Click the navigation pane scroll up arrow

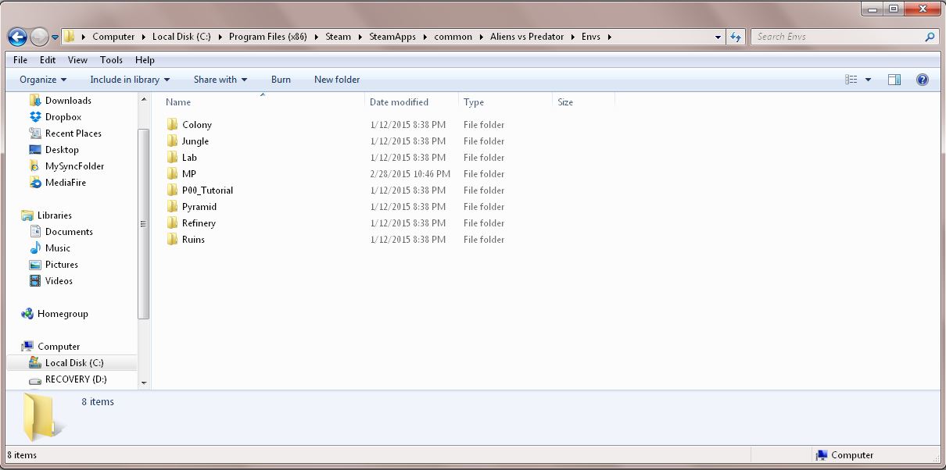144,100
